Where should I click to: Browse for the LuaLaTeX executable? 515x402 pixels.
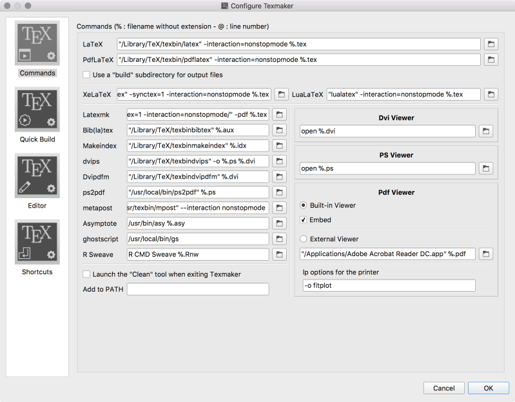(491, 94)
